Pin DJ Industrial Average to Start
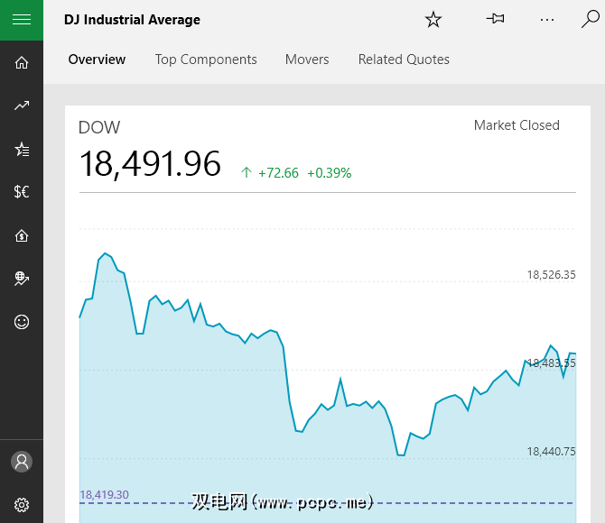Viewport: 605px width, 523px height. tap(495, 19)
